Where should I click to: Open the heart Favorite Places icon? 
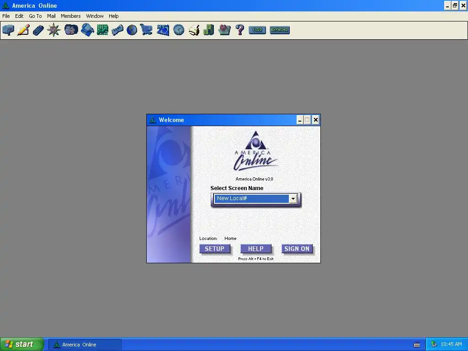coord(224,30)
